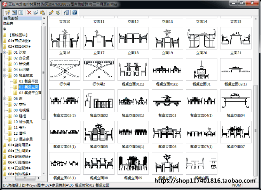Viewport: 261px width, 190px height.
Task: Click the copy blocks toolbar icon
Action: coord(36,12)
